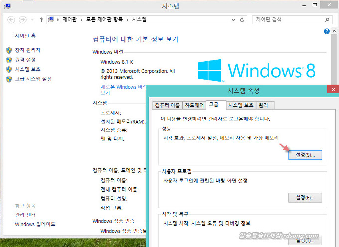Image resolution: width=339 pixels, height=247 pixels.
Task: Expand the arrow after 제어판 breadcrumb
Action: [81, 20]
